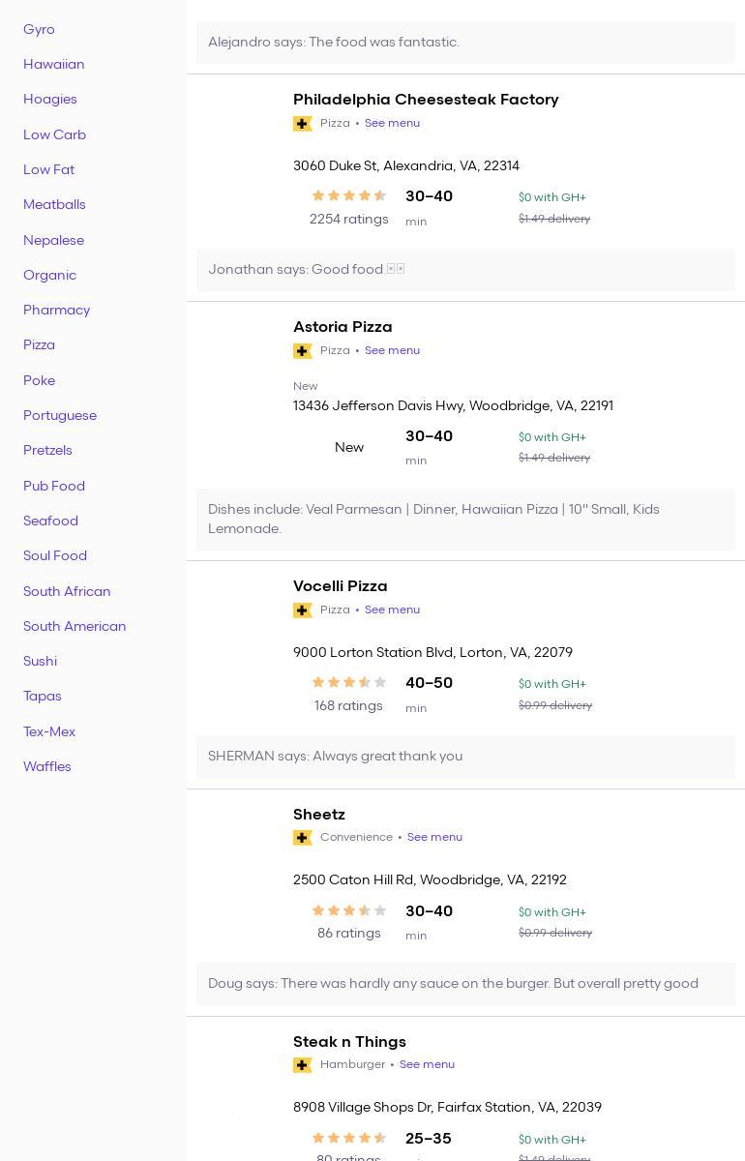Click the GH+ badge icon under Vocelli Pizza
This screenshot has width=745, height=1161.
click(303, 610)
